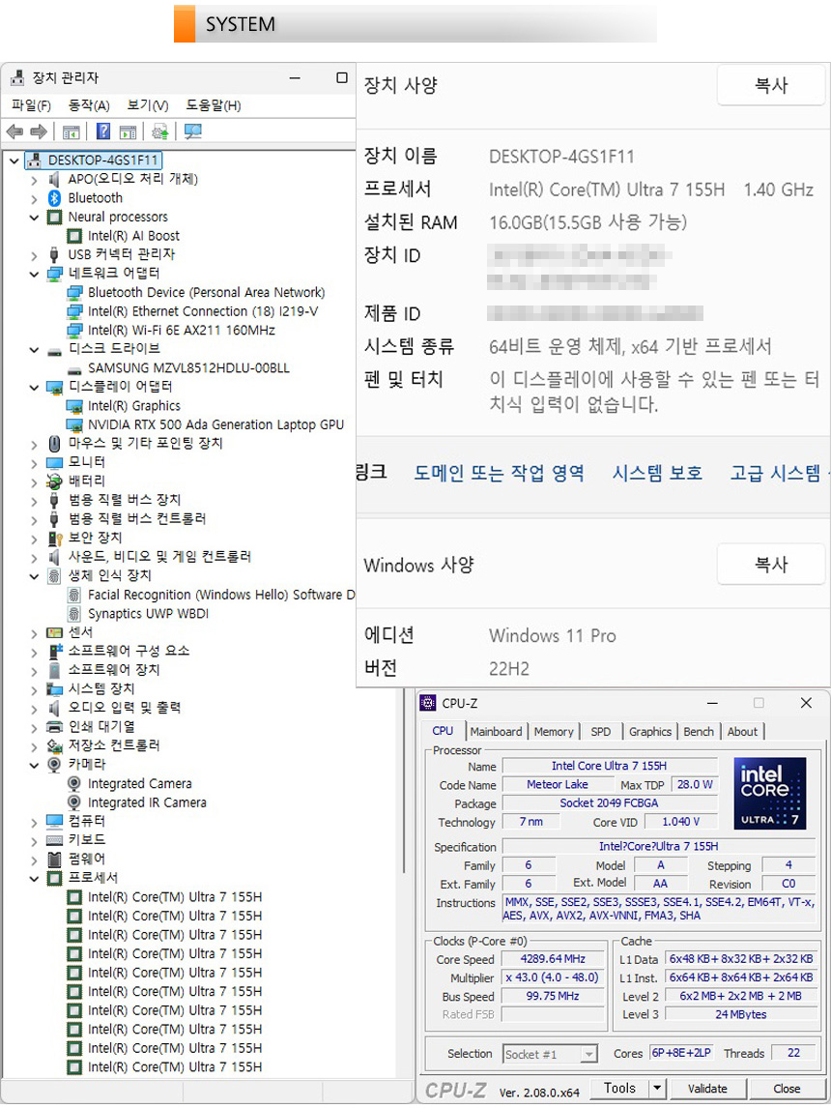Click the Windows 11 Pro edition text
Image resolution: width=831 pixels, height=1108 pixels.
click(x=552, y=635)
